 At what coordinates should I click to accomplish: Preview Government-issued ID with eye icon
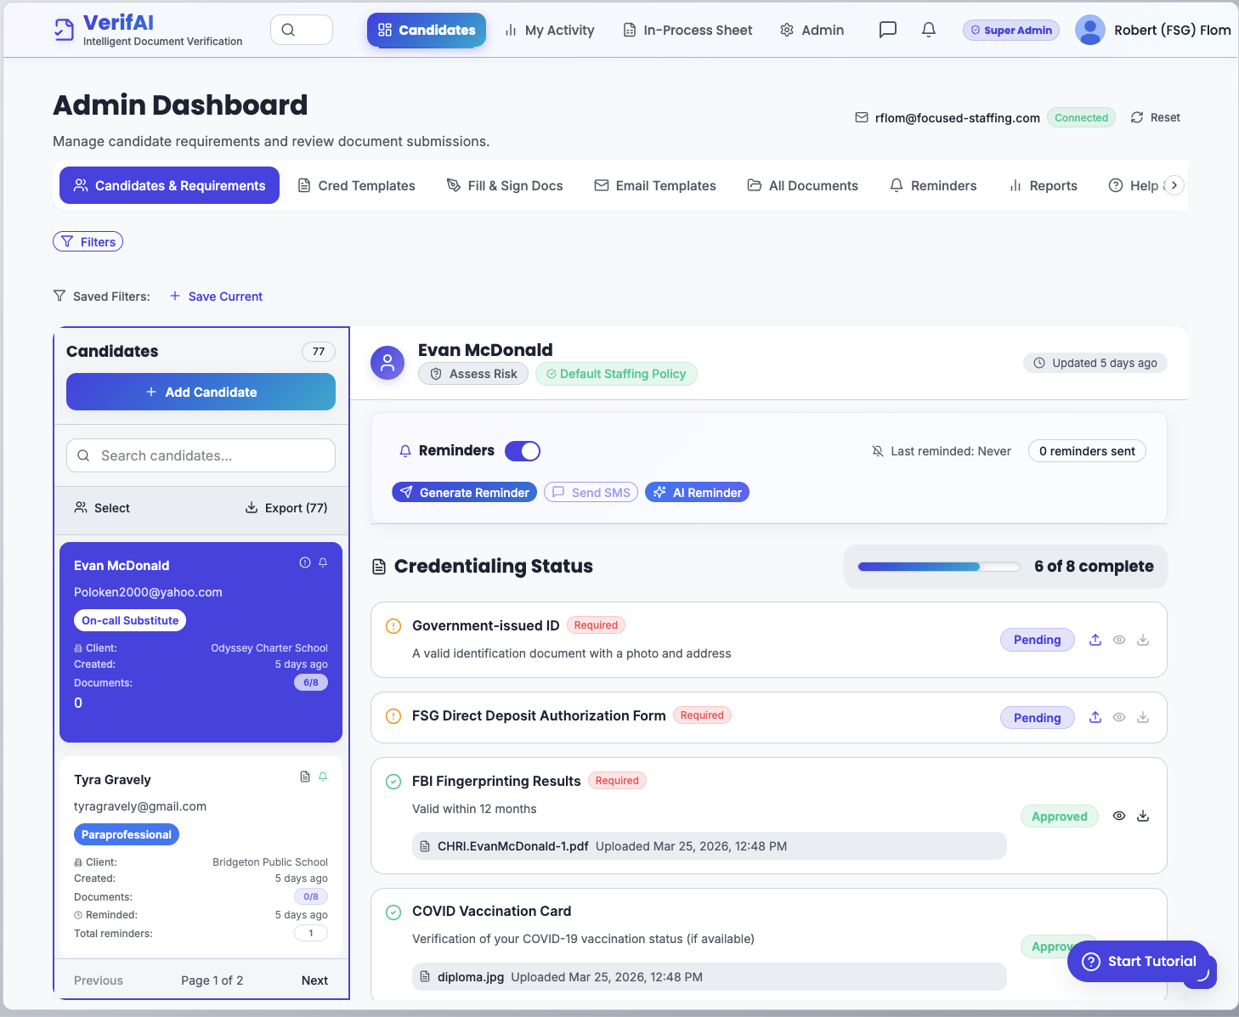(x=1119, y=640)
